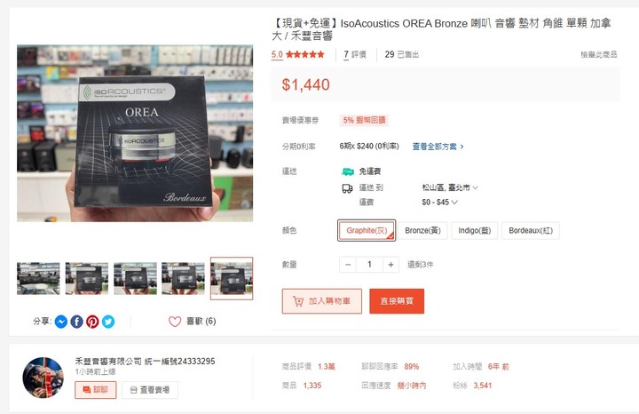639x414 pixels.
Task: Share product on Facebook icon
Action: point(76,322)
